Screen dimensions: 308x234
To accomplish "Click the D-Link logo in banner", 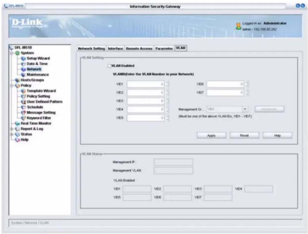I will pos(27,23).
